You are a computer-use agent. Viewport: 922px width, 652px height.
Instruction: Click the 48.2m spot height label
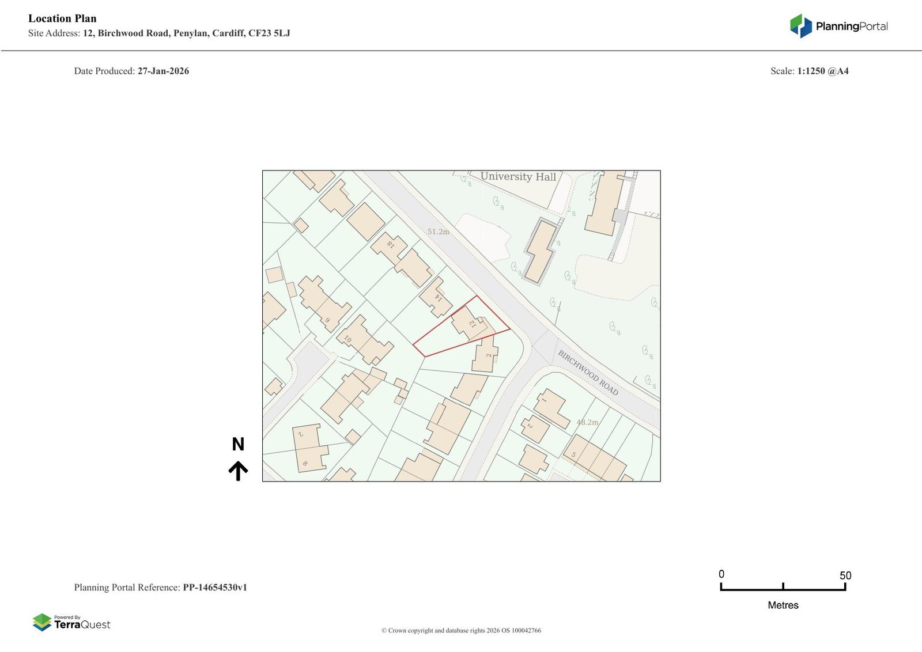click(587, 422)
